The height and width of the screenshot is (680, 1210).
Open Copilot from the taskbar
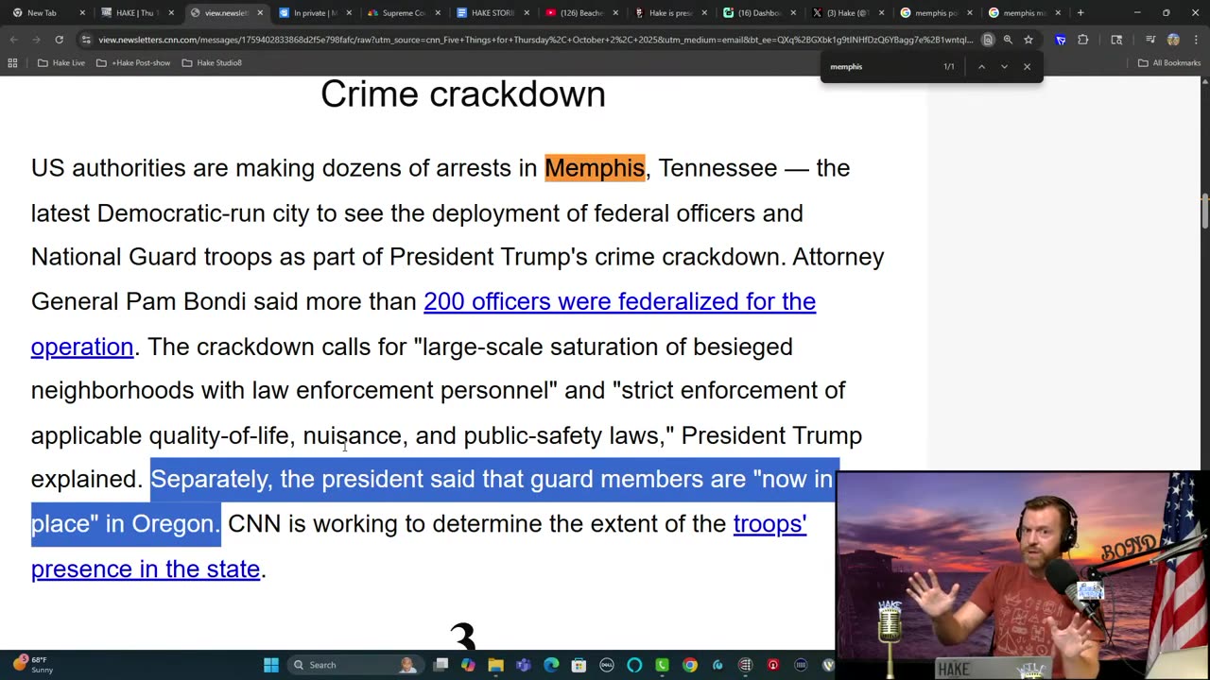(x=468, y=665)
